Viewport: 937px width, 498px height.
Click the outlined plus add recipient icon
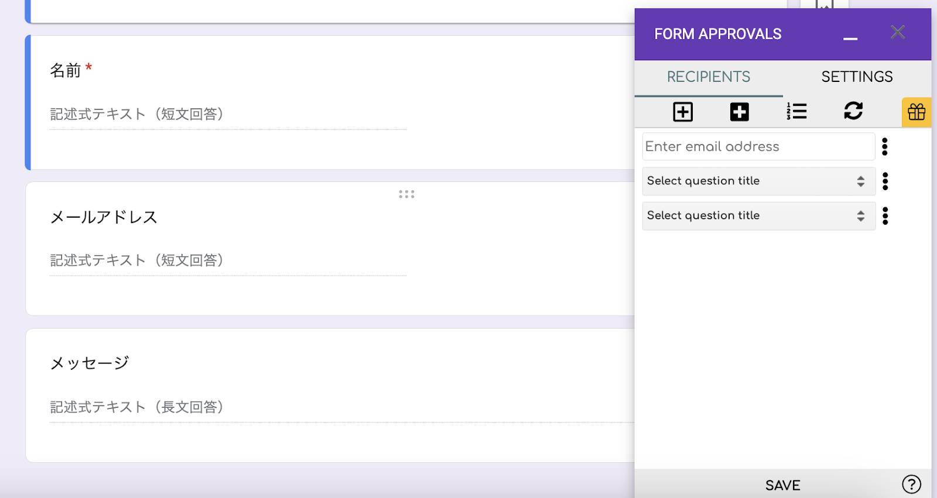683,112
